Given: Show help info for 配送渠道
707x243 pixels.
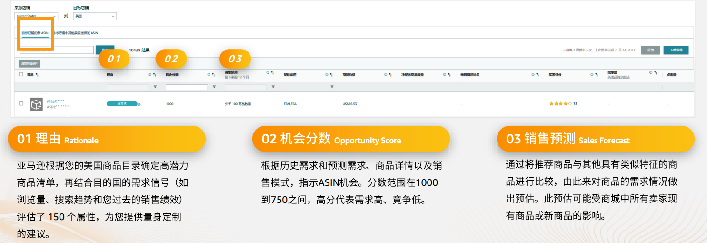Looking at the screenshot, I should click(327, 75).
